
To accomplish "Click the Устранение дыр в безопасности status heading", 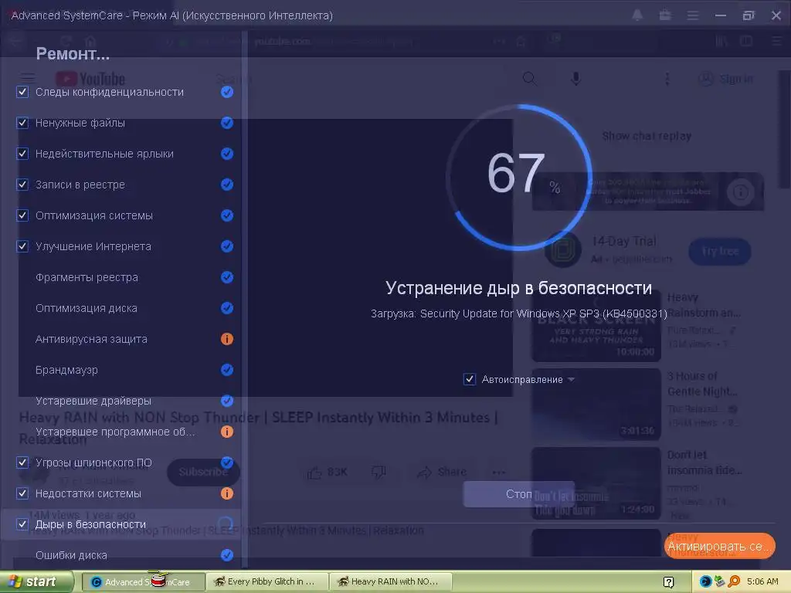I will [518, 288].
